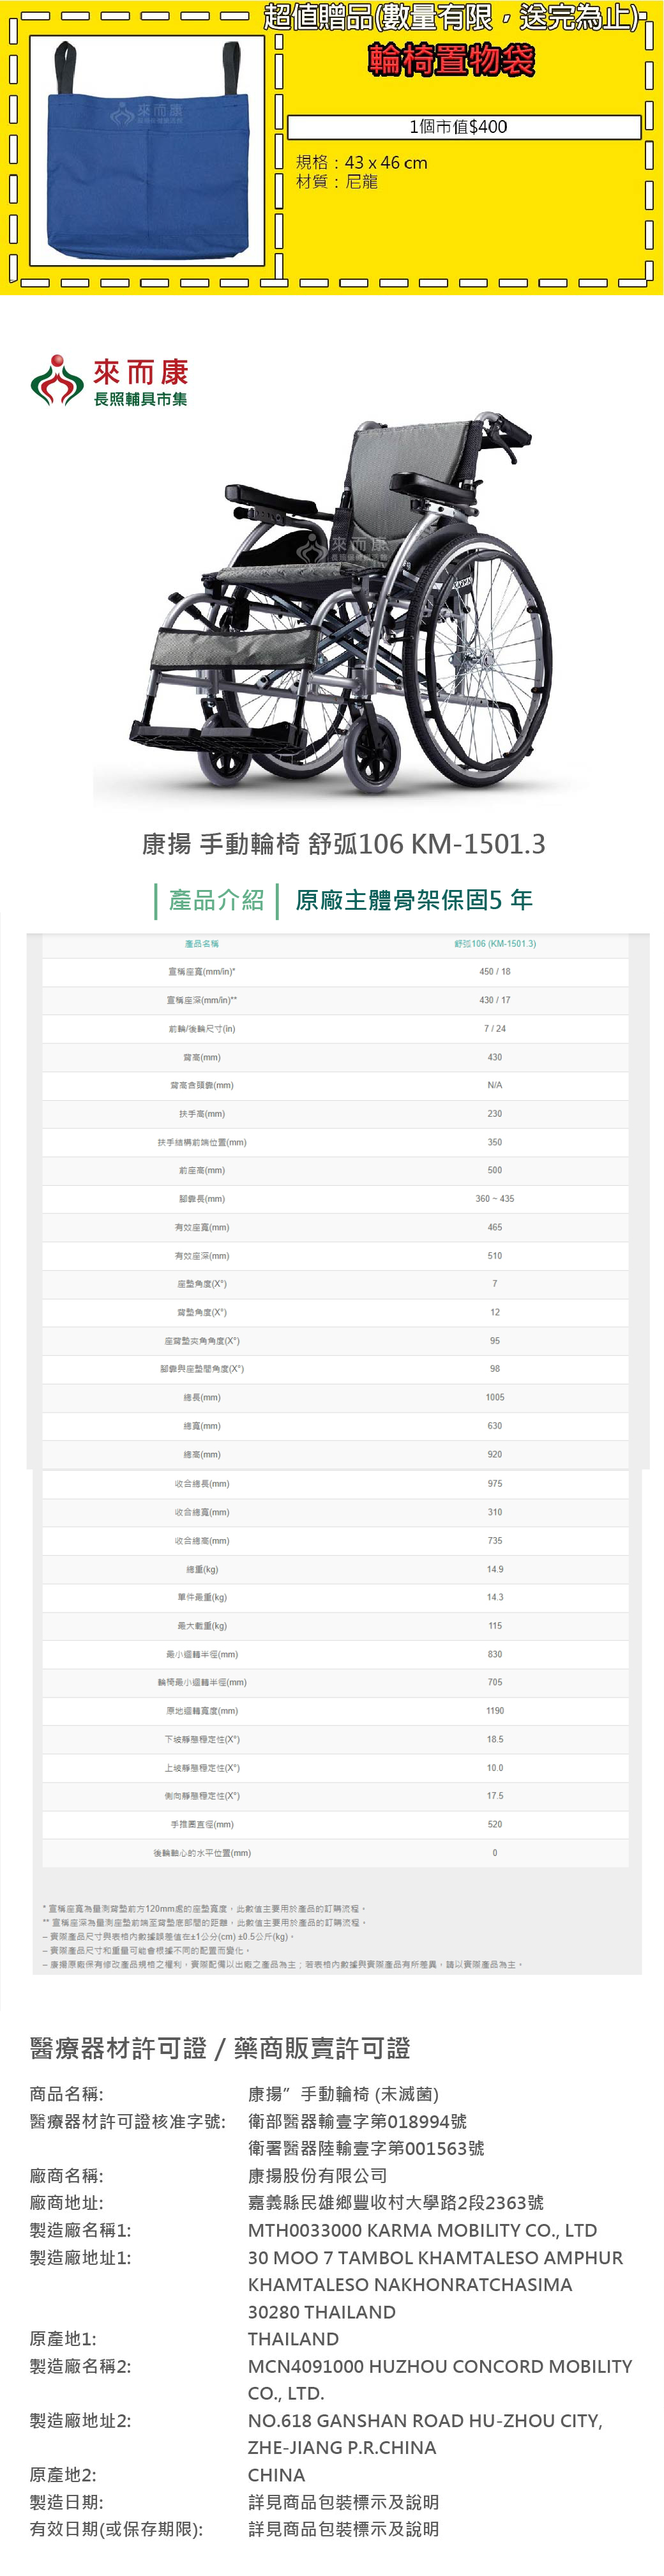
Task: Click the red 輪椅置物袋 title text
Action: [x=452, y=61]
